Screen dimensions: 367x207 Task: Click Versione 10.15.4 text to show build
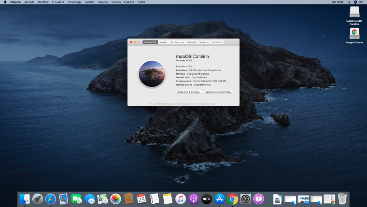(x=184, y=61)
